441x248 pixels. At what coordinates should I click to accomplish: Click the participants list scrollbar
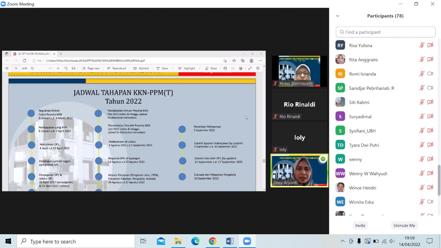[x=439, y=179]
